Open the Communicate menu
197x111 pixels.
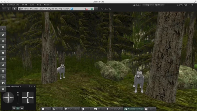tap(13, 5)
